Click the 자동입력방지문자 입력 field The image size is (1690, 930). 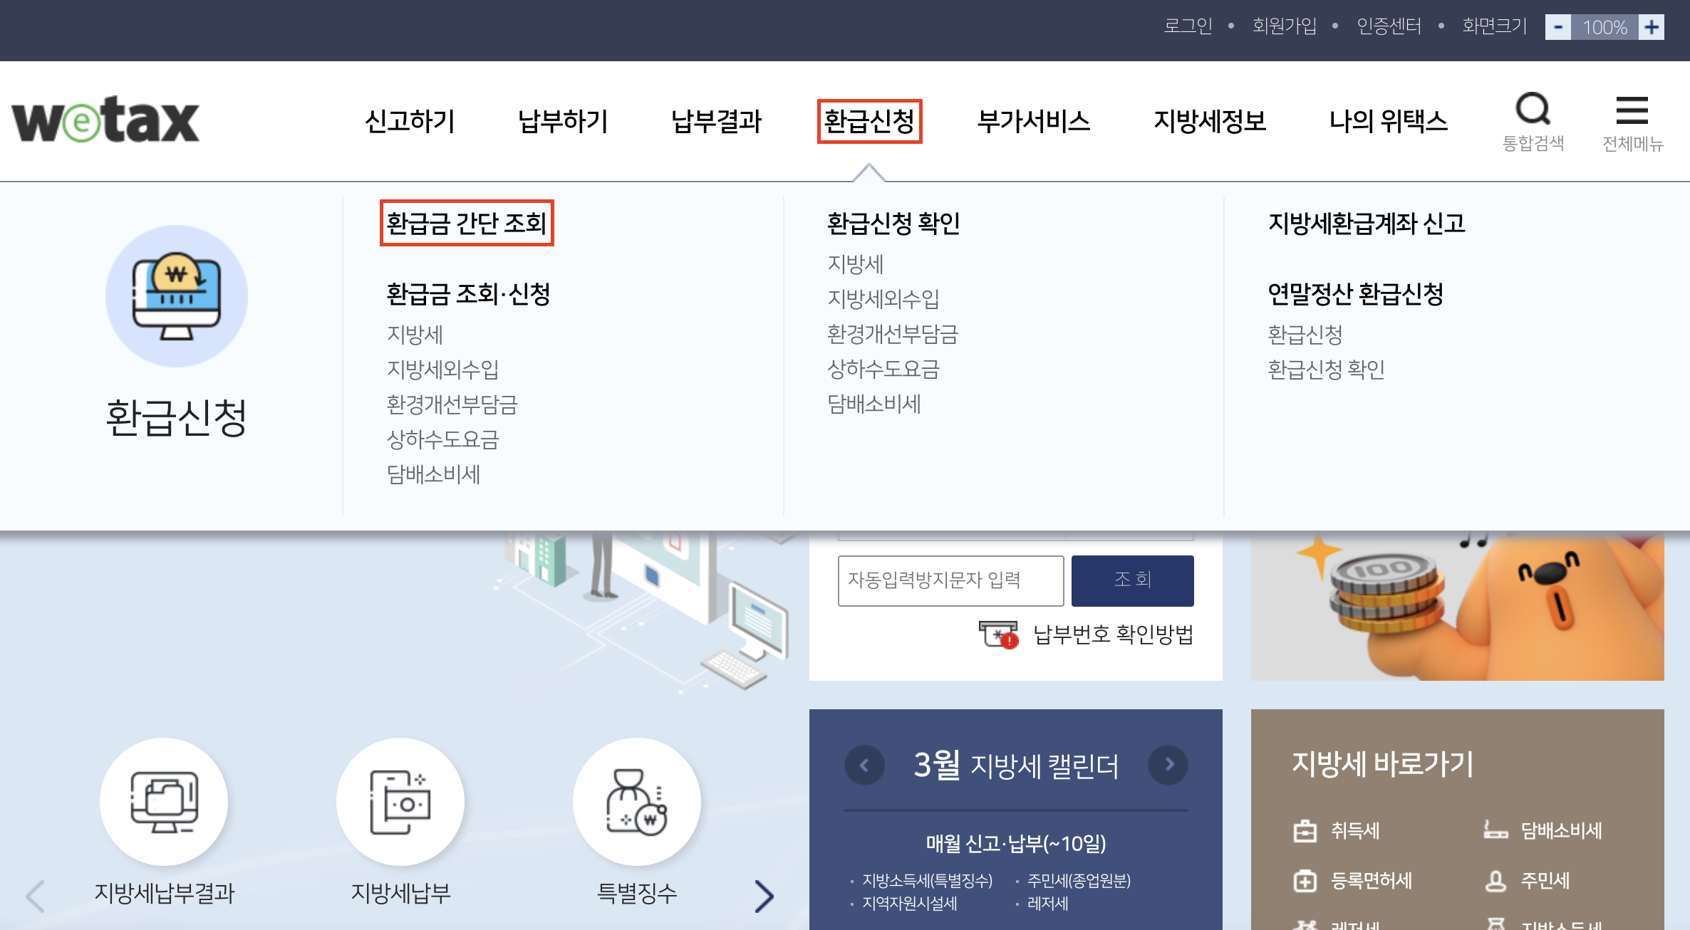950,580
